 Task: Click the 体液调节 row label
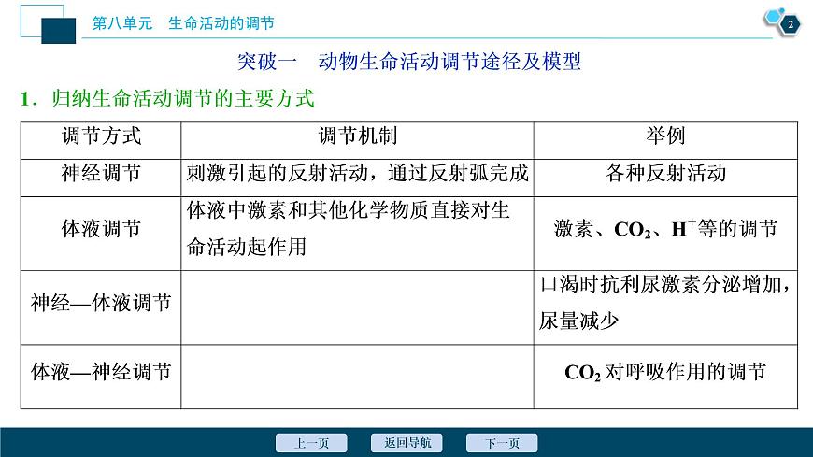click(x=100, y=229)
